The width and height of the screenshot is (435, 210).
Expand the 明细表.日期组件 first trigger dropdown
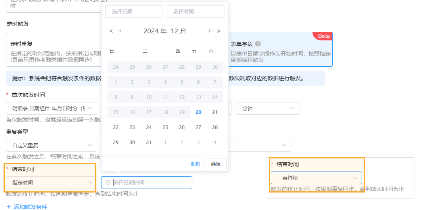[51, 108]
